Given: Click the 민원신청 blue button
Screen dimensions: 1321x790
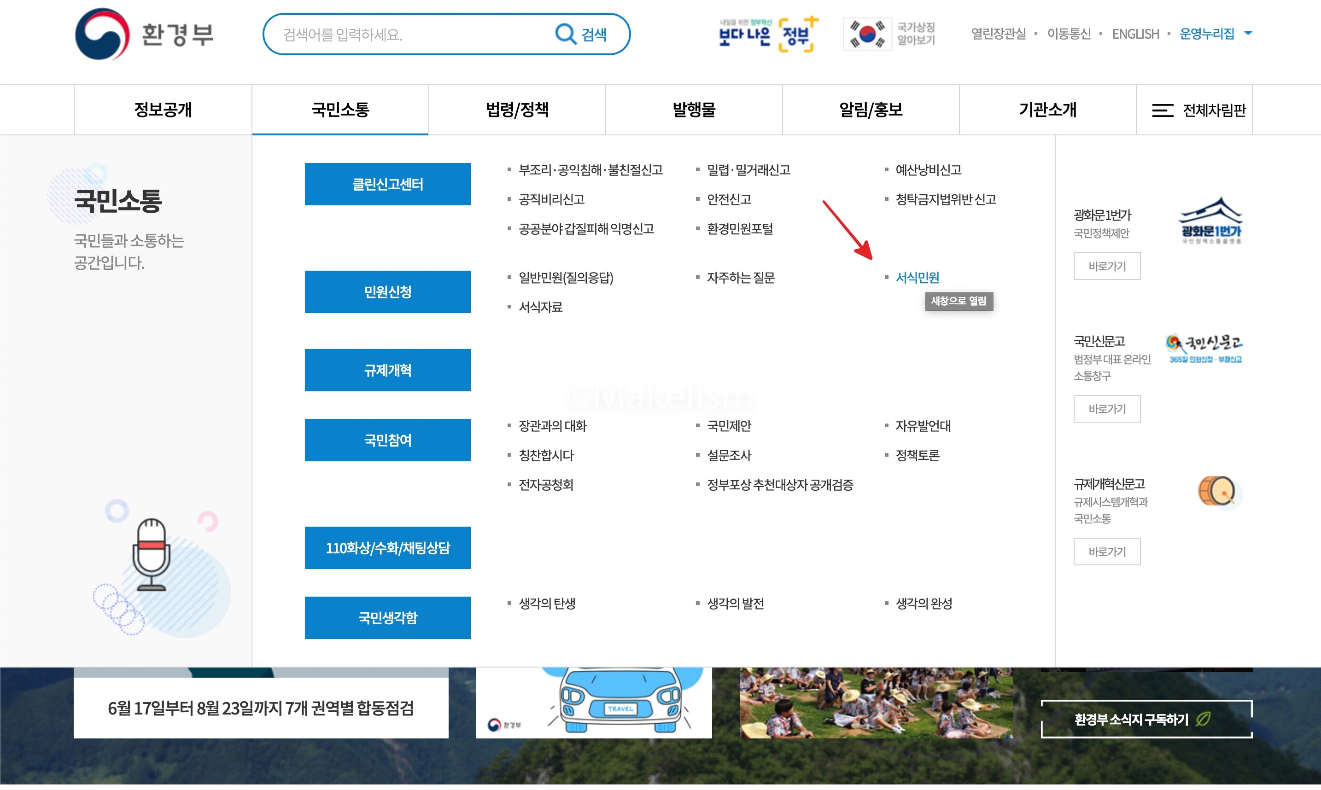Looking at the screenshot, I should [x=387, y=292].
